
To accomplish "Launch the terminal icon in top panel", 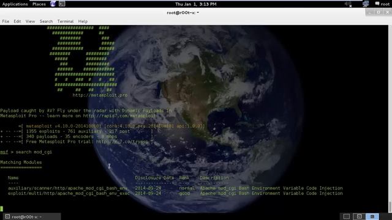I will (62, 4).
